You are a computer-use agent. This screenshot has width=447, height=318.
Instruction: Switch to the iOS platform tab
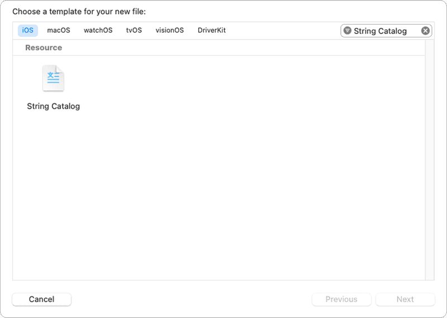click(x=28, y=31)
